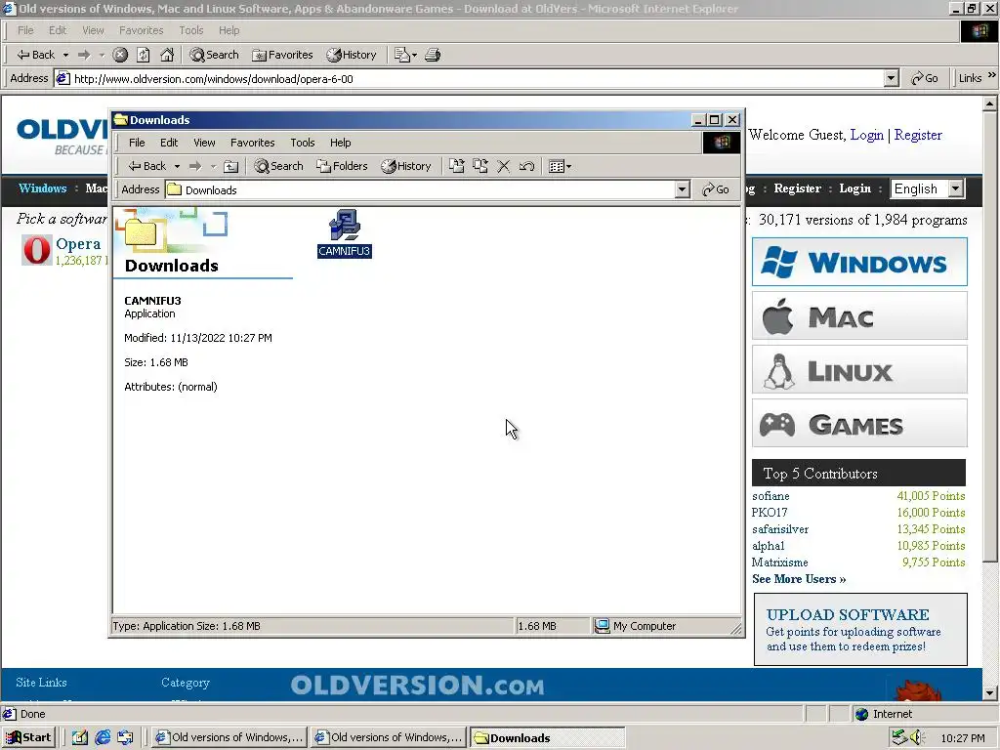Go up one folder level in Downloads
Viewport: 1000px width, 750px height.
click(230, 166)
